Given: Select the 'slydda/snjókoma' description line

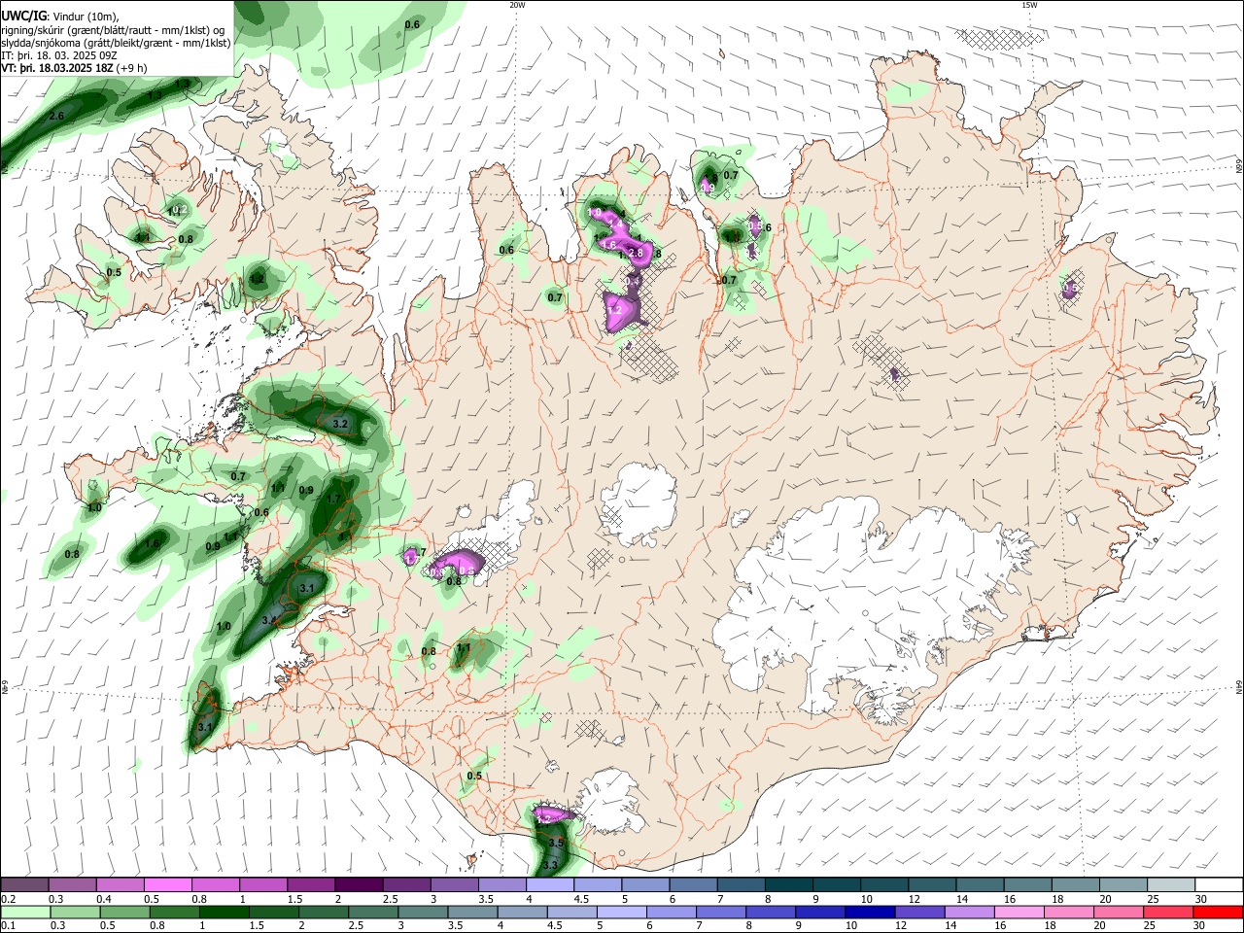Looking at the screenshot, I should (116, 43).
